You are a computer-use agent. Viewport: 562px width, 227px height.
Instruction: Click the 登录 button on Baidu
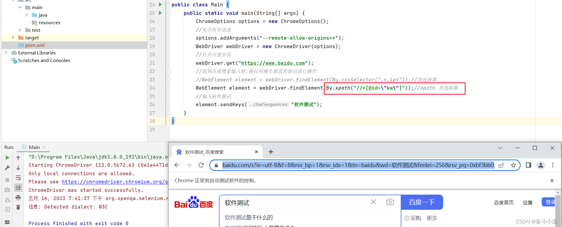click(x=549, y=202)
